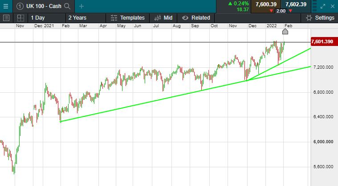
Task: Click the 6,000.000 price axis label
Action: click(323, 142)
